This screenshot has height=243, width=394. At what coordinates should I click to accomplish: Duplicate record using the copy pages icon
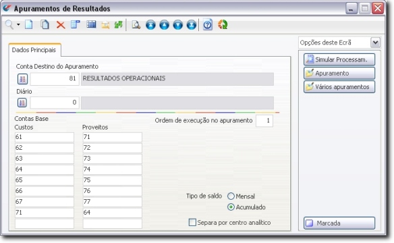[45, 24]
